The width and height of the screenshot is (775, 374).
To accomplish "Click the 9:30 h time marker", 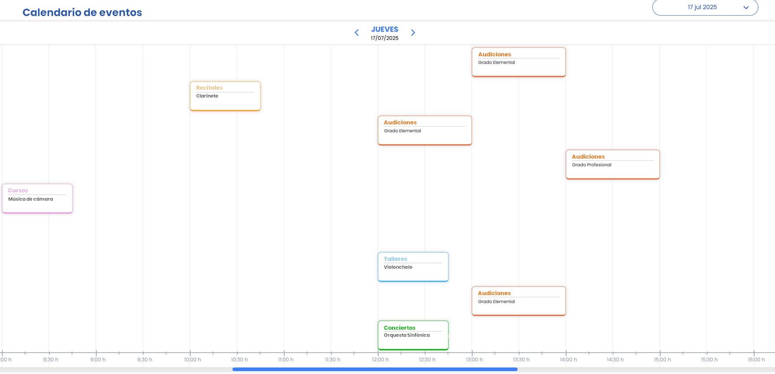I will pyautogui.click(x=145, y=360).
